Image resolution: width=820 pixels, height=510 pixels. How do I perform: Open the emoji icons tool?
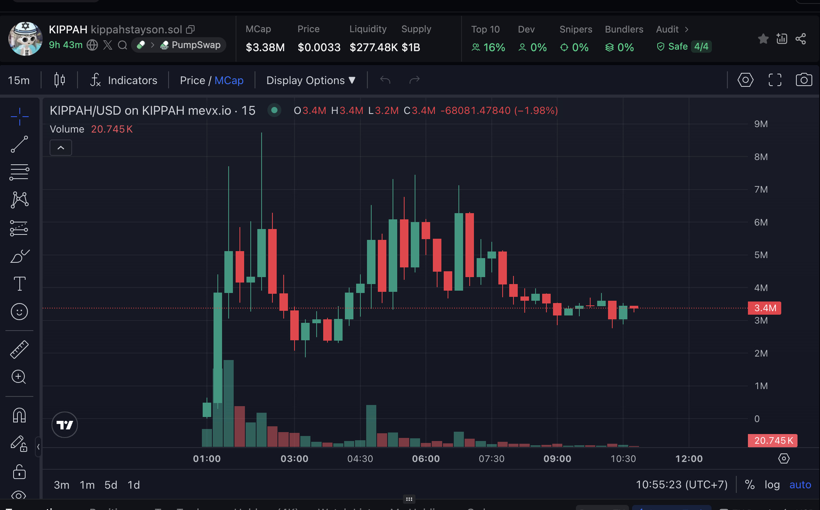19,312
